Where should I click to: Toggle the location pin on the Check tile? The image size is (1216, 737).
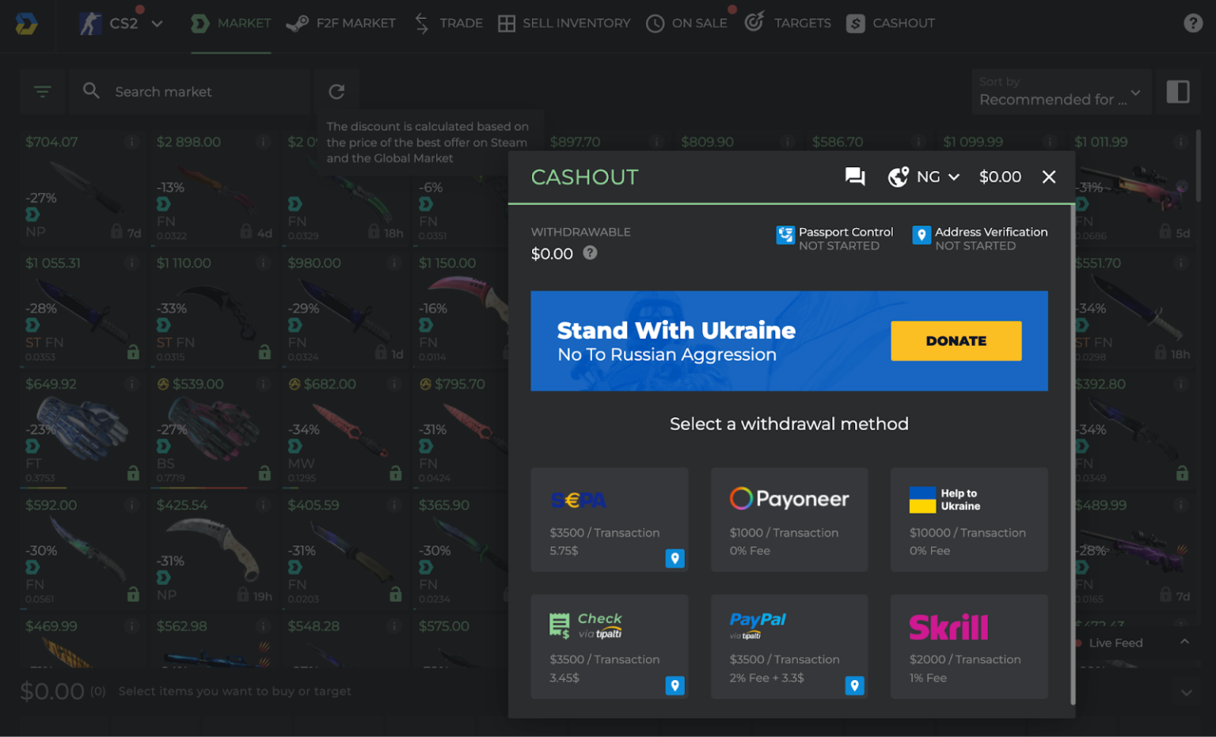674,686
